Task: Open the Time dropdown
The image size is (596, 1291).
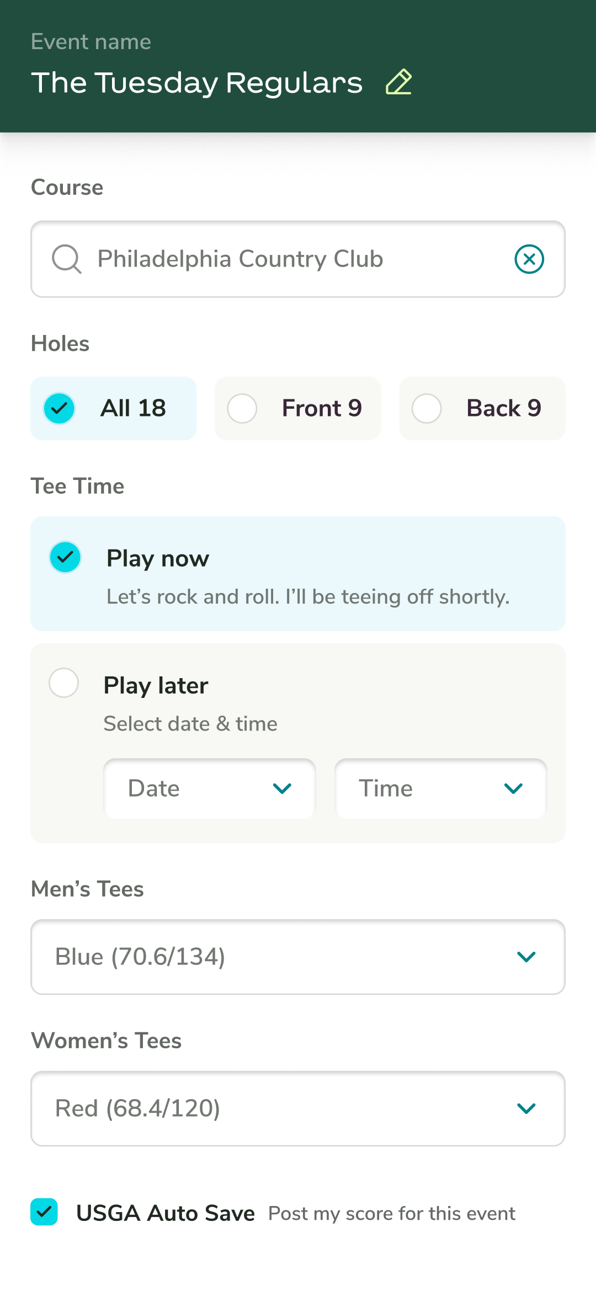Action: pos(441,788)
